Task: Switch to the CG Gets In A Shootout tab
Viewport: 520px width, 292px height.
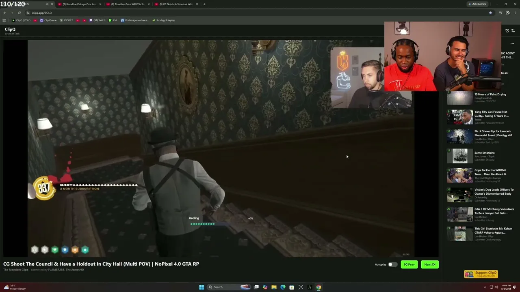Action: tap(175, 4)
